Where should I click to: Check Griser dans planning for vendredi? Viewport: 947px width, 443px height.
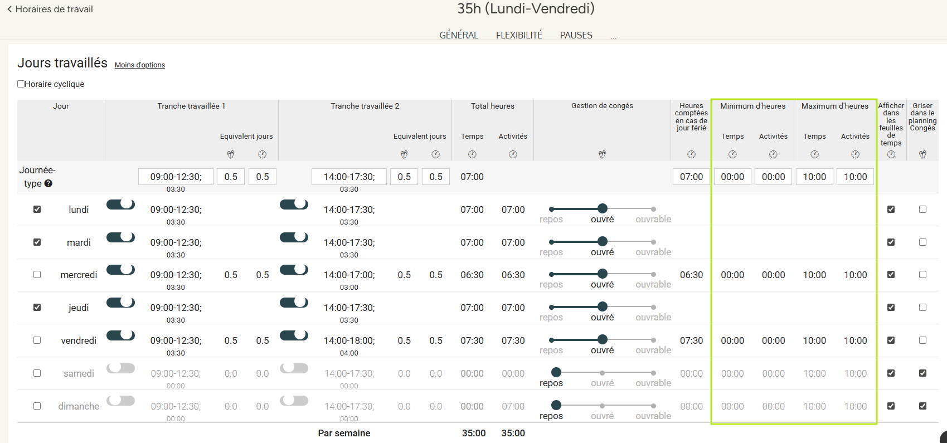point(922,340)
